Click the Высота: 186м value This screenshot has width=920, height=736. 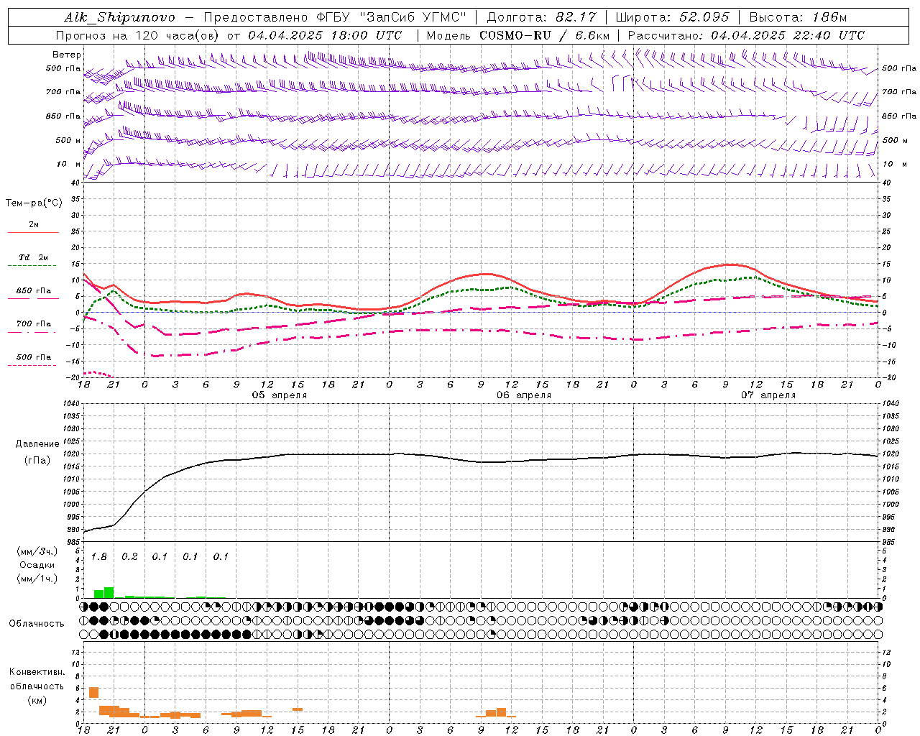[x=798, y=17]
